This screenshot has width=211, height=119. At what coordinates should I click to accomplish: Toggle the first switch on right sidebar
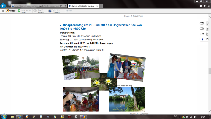tap(202, 23)
